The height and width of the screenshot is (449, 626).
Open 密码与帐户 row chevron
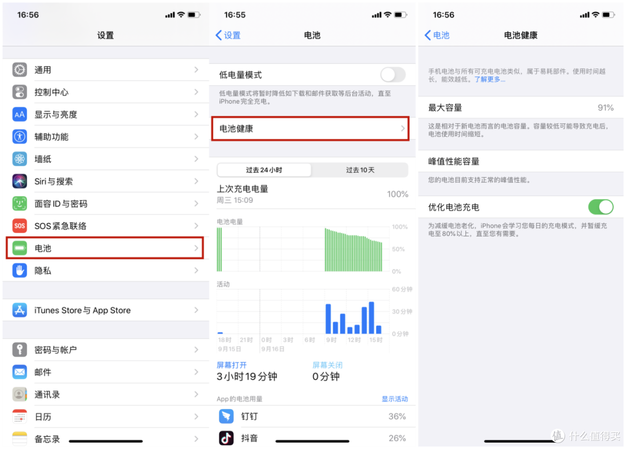(196, 349)
